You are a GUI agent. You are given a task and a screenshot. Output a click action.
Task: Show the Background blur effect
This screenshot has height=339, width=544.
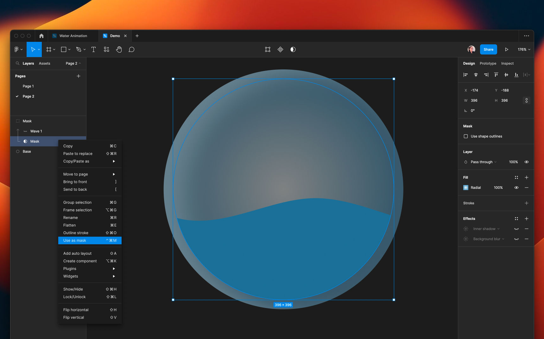tap(516, 239)
